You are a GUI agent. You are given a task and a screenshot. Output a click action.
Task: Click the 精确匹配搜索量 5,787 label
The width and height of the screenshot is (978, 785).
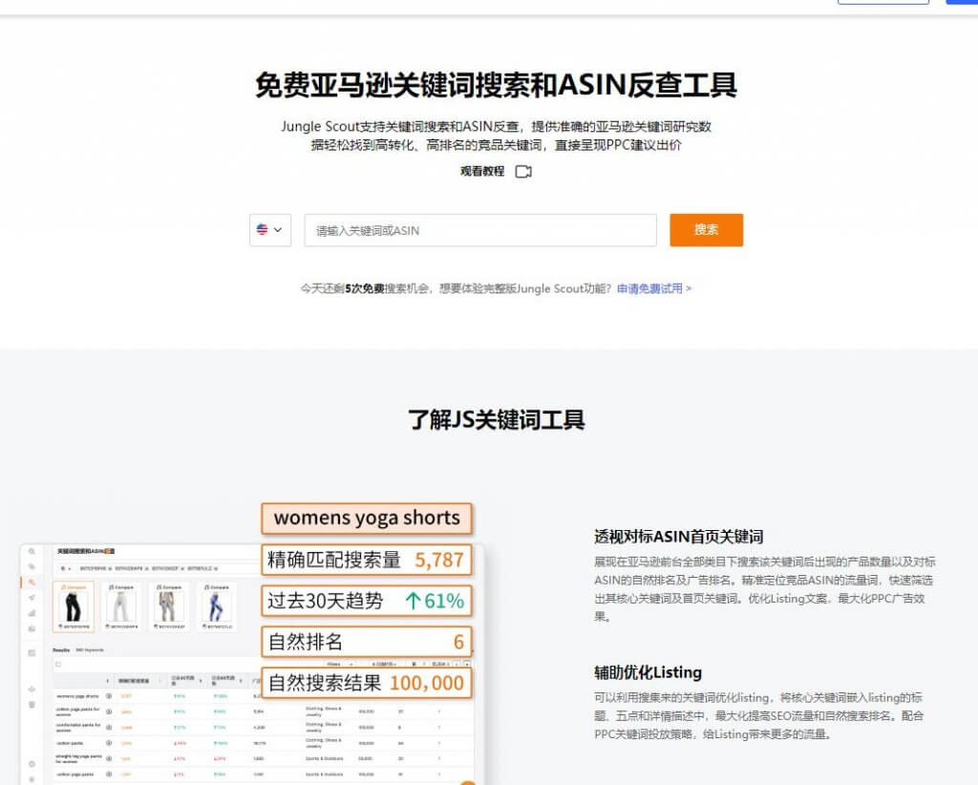[367, 560]
